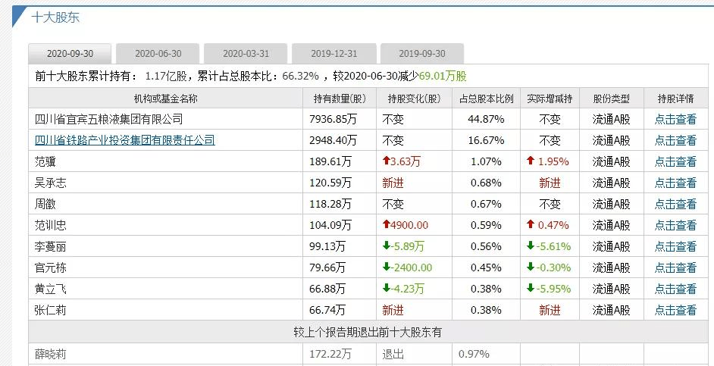Image resolution: width=714 pixels, height=366 pixels.
Task: Click red up arrow in 范骥 row
Action: click(x=387, y=161)
